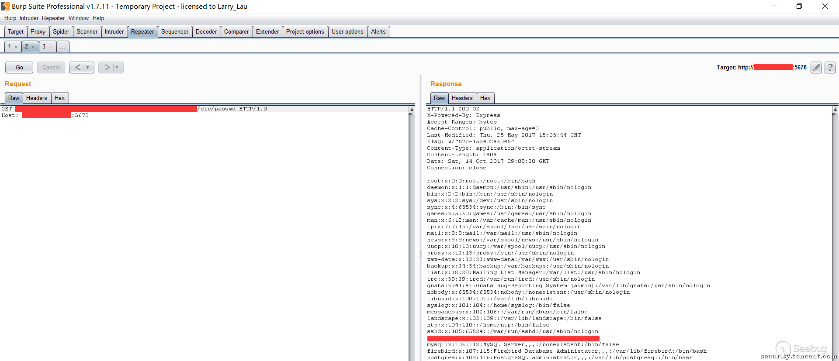Click 'X-Powered-By: Express' header line
The width and height of the screenshot is (839, 361).
pyautogui.click(x=464, y=115)
